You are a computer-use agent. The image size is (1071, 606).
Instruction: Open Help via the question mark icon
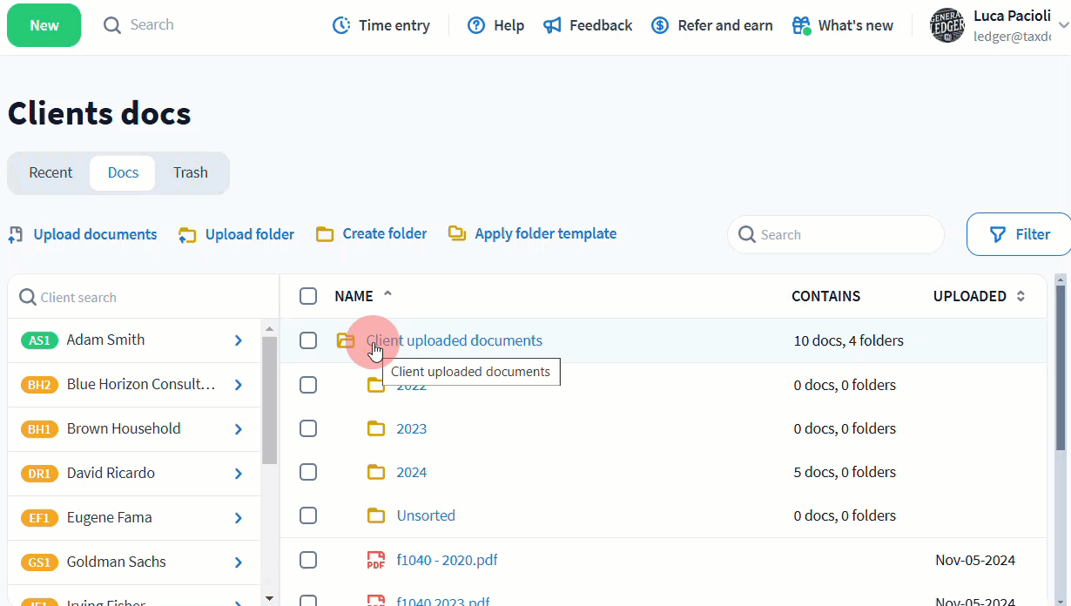click(x=476, y=25)
